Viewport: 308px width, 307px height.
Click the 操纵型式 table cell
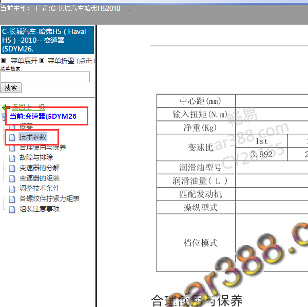196,207
